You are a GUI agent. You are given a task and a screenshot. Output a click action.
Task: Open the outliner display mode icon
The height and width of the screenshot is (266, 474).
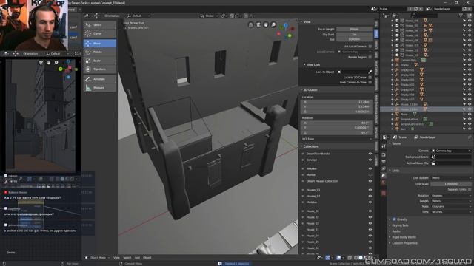(394, 15)
